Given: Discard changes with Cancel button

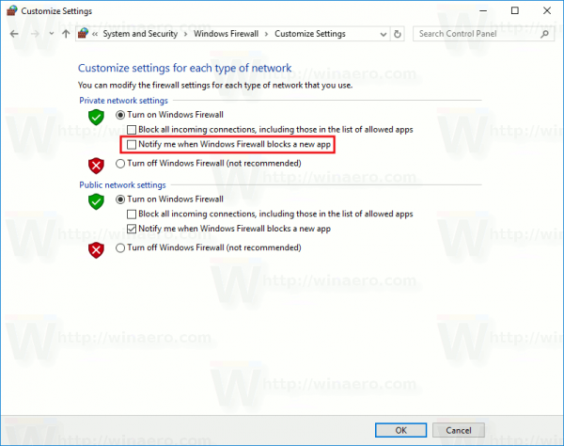Looking at the screenshot, I should pyautogui.click(x=459, y=430).
